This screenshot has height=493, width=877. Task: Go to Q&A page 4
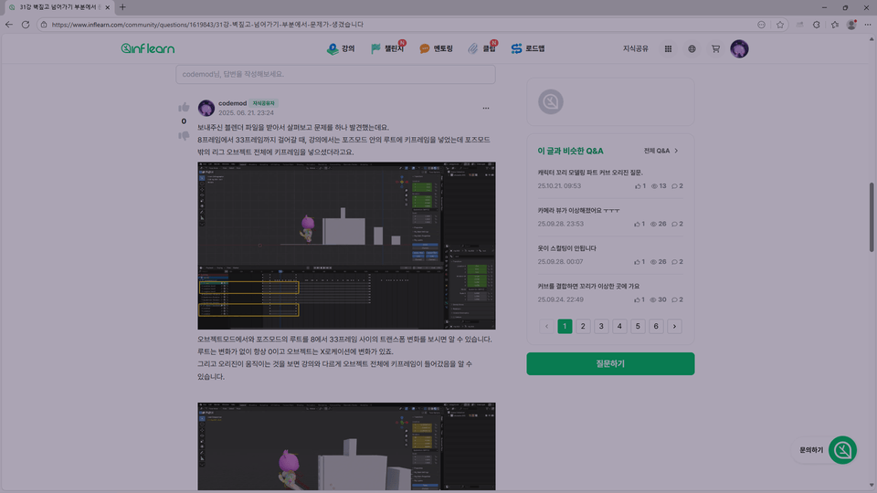pyautogui.click(x=619, y=327)
